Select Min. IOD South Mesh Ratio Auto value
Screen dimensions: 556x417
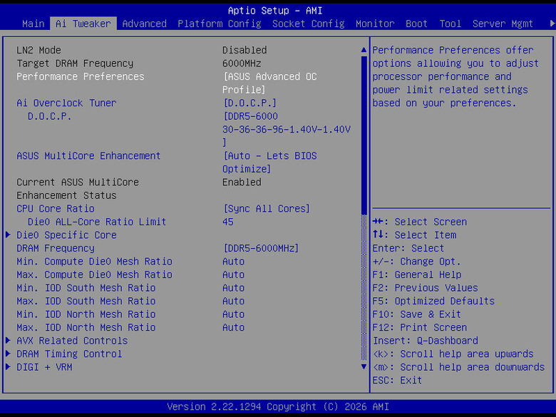233,288
